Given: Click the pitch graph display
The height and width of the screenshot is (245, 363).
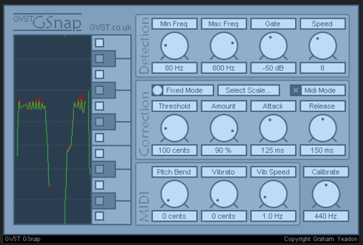Looking at the screenshot, I should (x=52, y=130).
